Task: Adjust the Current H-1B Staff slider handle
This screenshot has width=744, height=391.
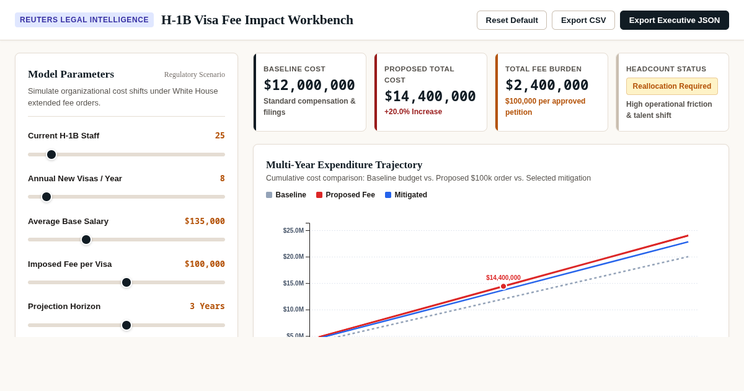Action: coord(51,155)
